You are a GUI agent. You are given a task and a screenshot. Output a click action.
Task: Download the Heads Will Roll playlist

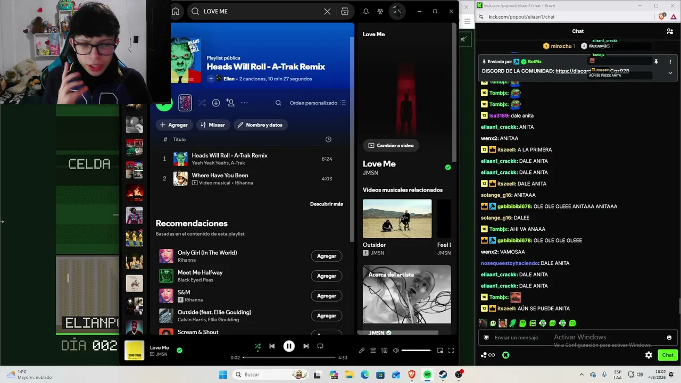point(216,103)
